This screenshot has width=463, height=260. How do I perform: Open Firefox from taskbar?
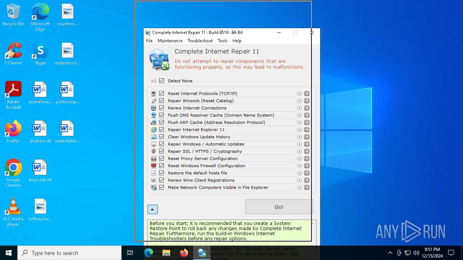[x=184, y=253]
